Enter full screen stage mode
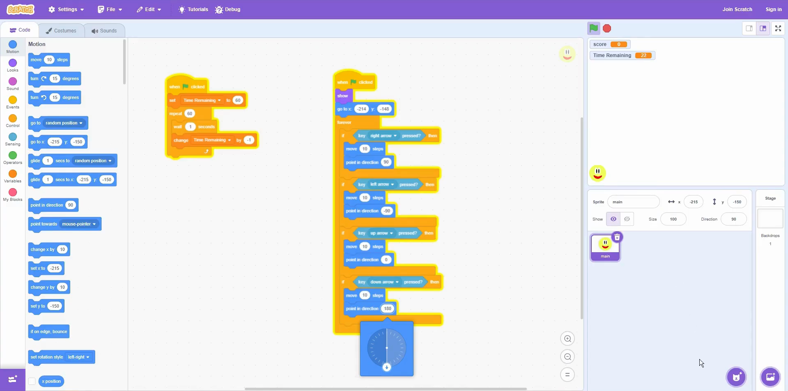788x391 pixels. pos(778,28)
